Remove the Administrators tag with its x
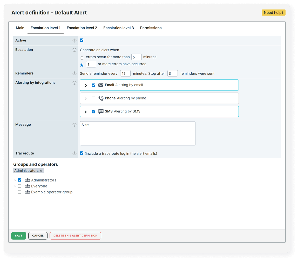 [41, 170]
